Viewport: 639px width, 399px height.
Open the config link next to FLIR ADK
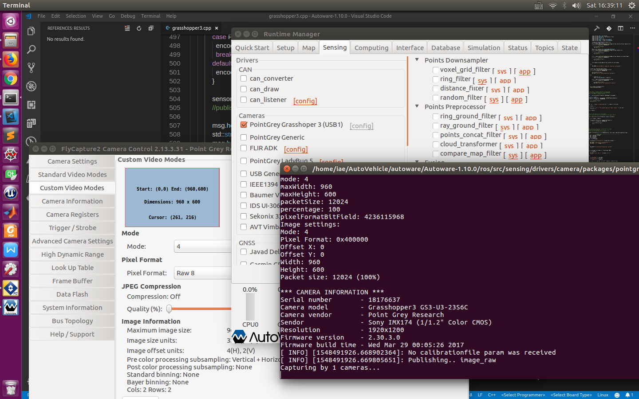tap(296, 149)
